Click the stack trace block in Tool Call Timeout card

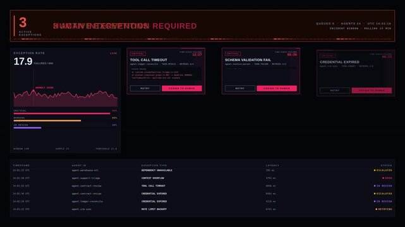click(x=166, y=74)
